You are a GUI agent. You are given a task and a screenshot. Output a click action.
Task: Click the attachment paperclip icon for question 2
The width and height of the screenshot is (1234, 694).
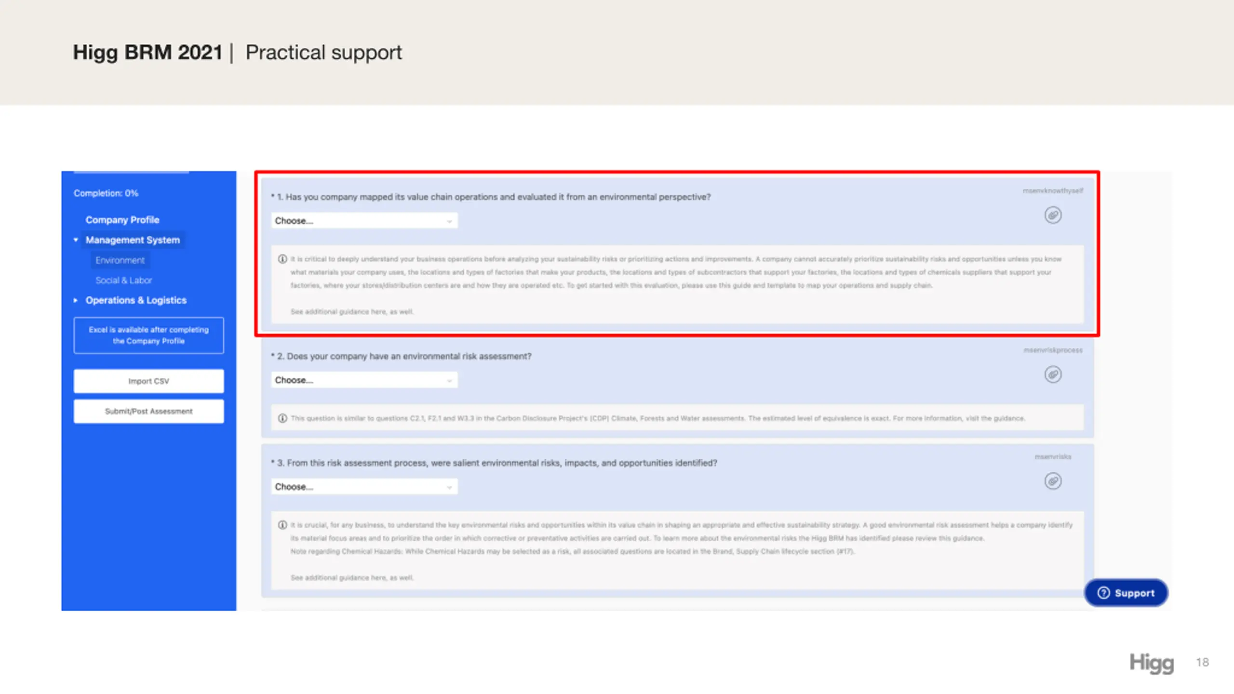point(1053,374)
